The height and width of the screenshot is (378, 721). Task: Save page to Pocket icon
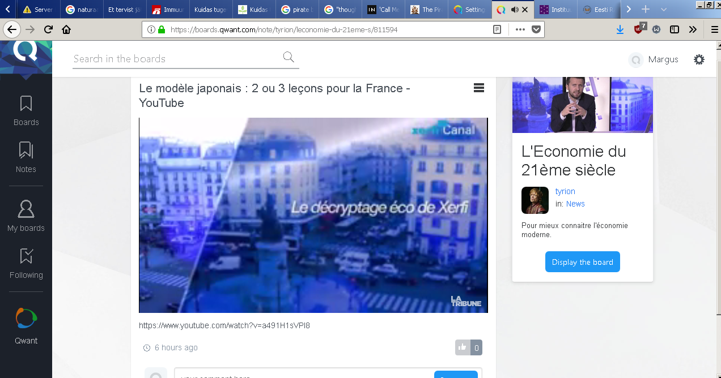[x=536, y=29]
